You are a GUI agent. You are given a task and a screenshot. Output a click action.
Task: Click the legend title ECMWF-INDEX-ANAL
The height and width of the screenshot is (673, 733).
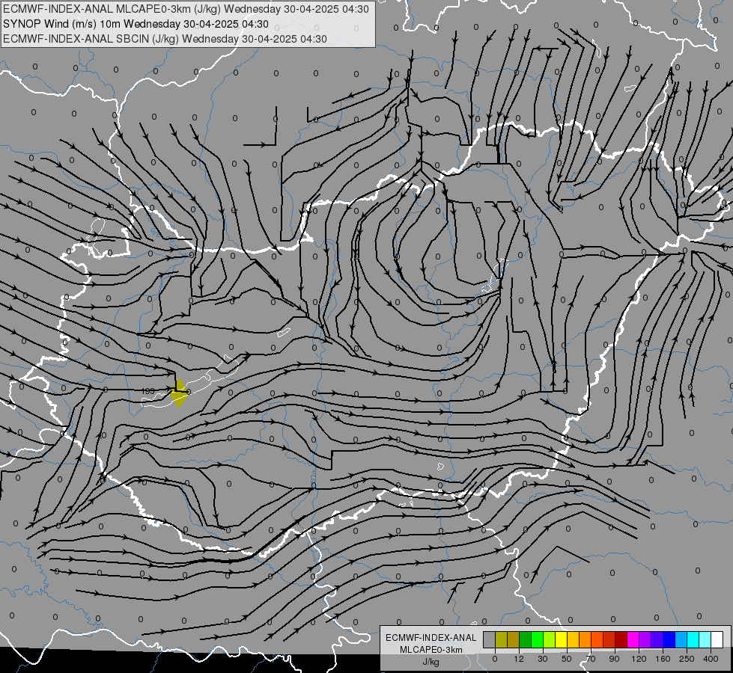[x=431, y=638]
